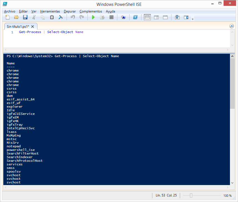
Task: Toggle Show Script Pane Maximized
Action: [165, 17]
